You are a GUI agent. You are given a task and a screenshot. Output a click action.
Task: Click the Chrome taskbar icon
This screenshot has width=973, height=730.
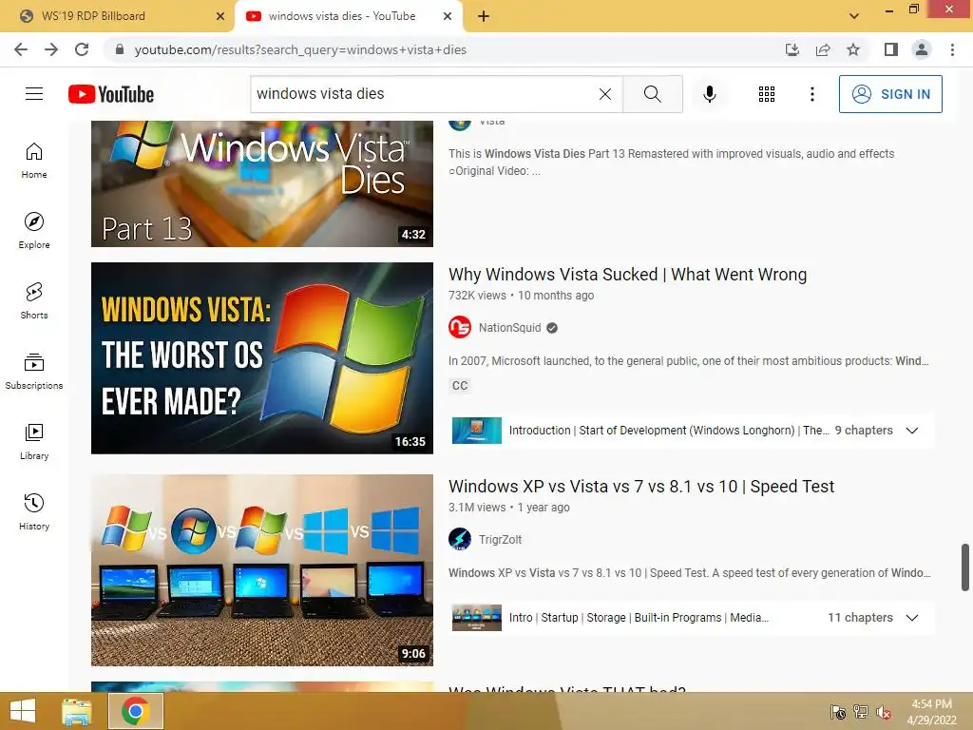[136, 711]
